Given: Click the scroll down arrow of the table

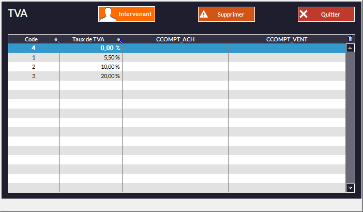Looking at the screenshot, I should point(350,188).
